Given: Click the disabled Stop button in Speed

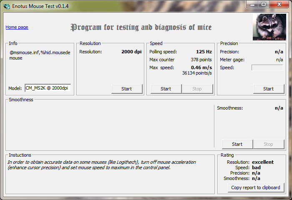Looking at the screenshot, I should 197,89.
